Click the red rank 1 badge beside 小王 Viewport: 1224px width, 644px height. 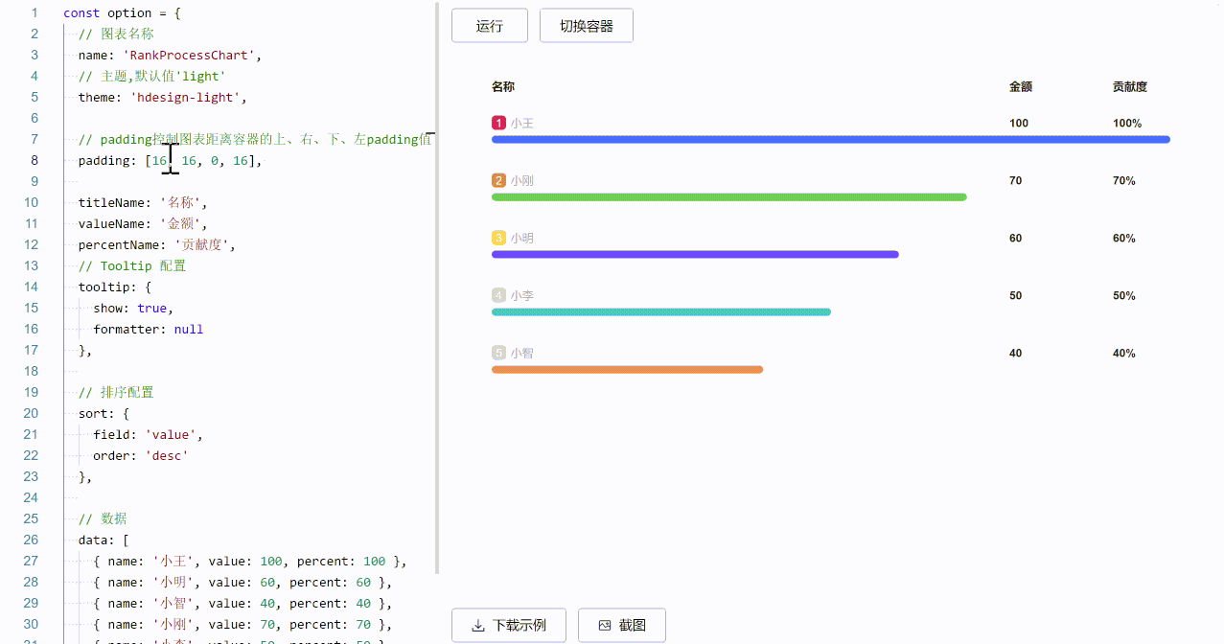(x=497, y=123)
